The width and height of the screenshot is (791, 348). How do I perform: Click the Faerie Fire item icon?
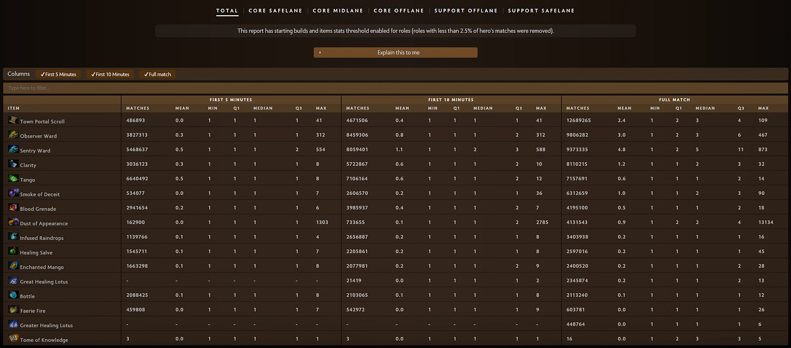click(x=13, y=310)
